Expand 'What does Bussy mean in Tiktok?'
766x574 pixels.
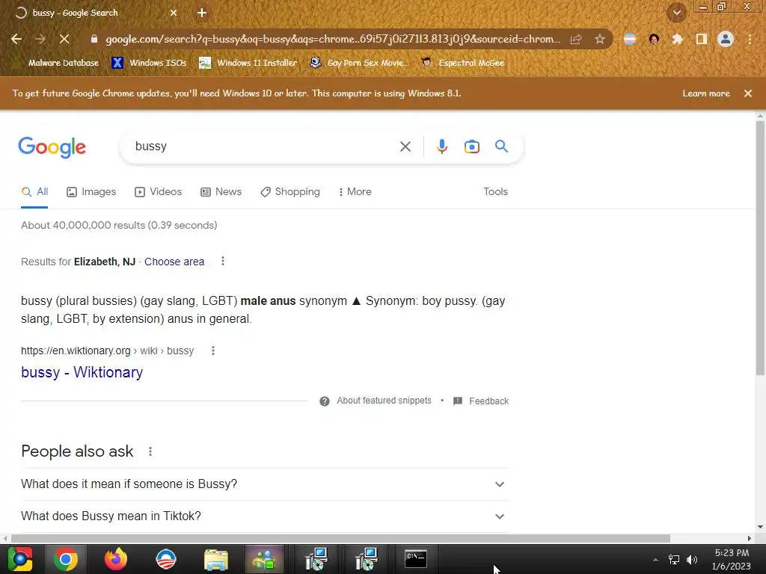tap(265, 516)
